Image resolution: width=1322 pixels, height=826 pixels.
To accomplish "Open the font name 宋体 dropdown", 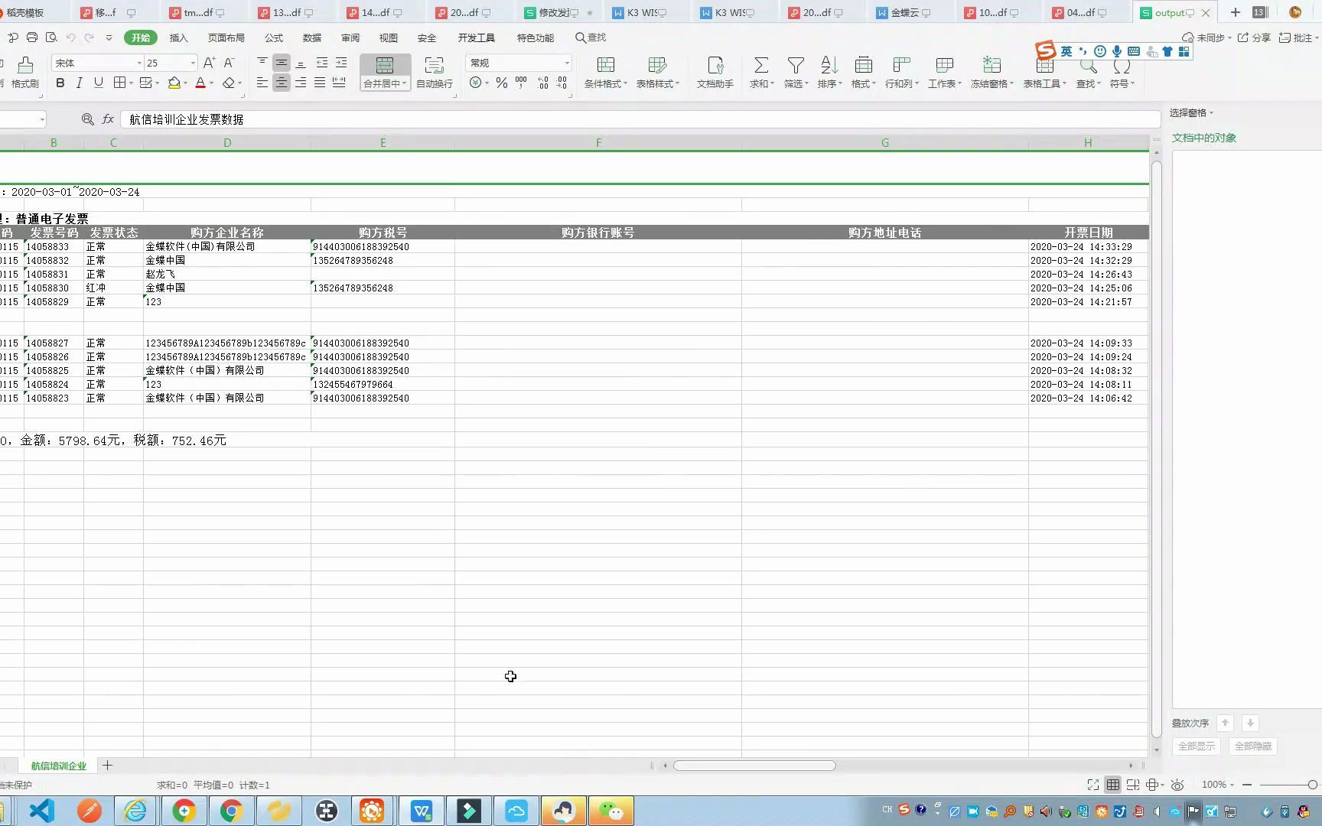I will 139,63.
